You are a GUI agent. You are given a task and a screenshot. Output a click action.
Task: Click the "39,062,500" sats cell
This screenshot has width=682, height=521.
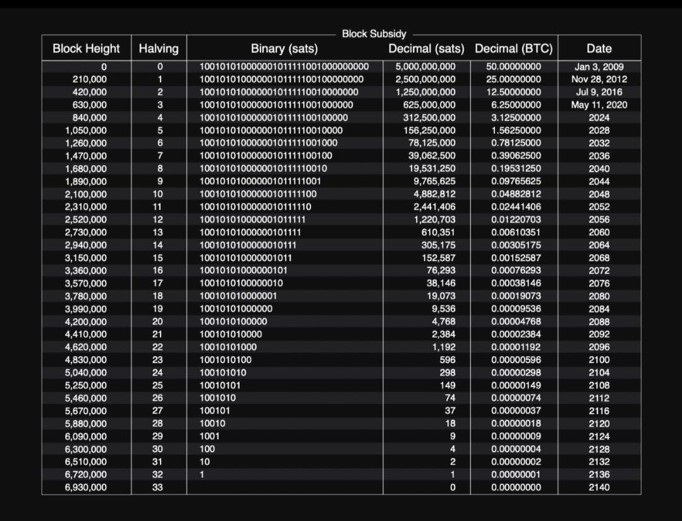(x=432, y=156)
